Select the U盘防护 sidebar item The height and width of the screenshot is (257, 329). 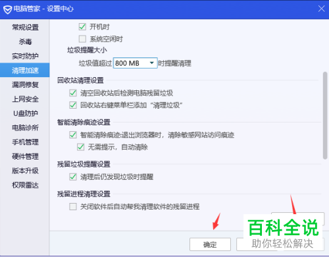tap(25, 113)
